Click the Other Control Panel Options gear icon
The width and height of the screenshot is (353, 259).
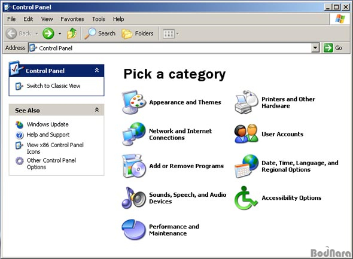pos(19,161)
